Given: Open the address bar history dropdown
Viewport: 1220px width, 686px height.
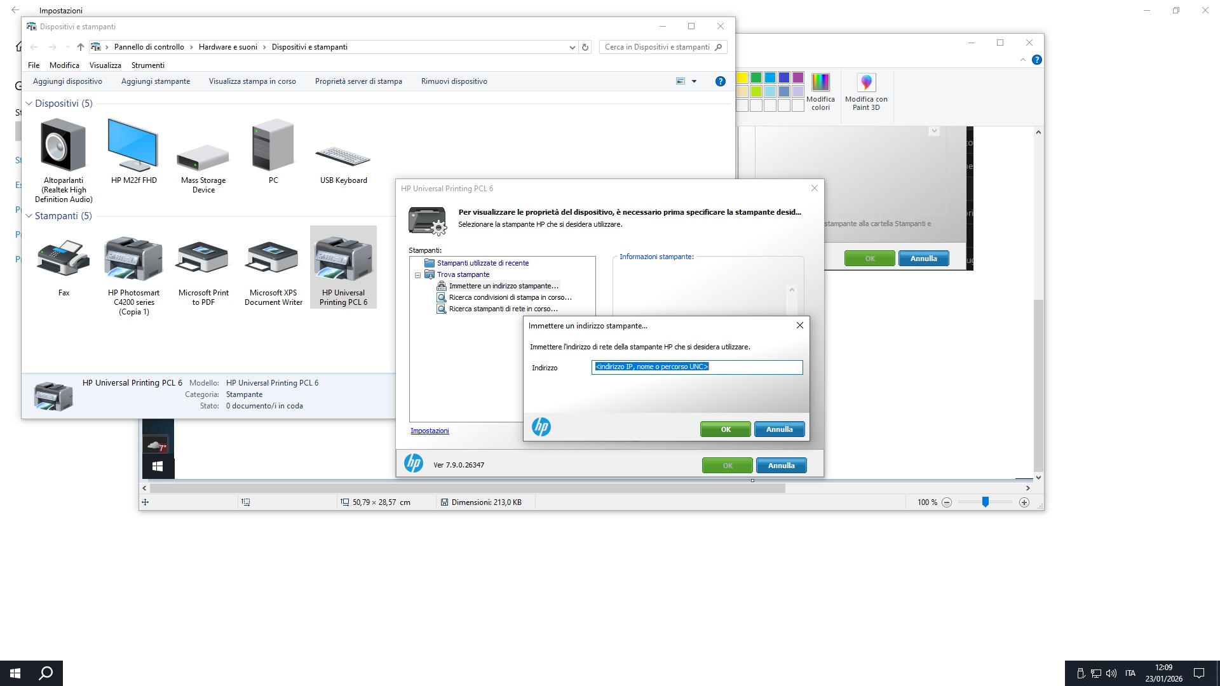Looking at the screenshot, I should [572, 47].
